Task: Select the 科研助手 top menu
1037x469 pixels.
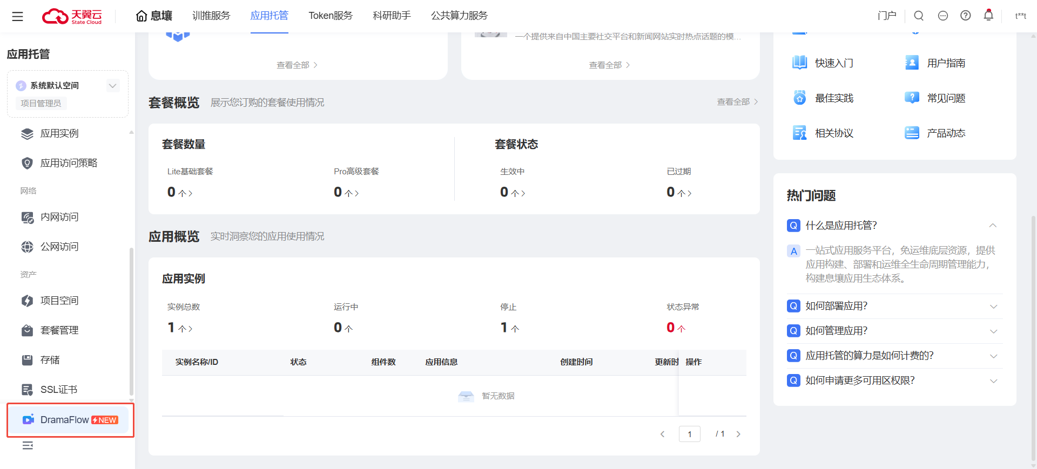Action: (392, 16)
